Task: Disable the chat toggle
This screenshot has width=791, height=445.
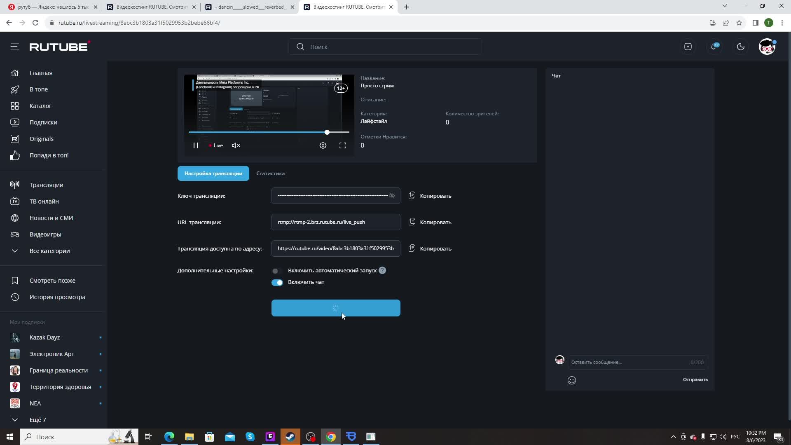Action: pyautogui.click(x=277, y=282)
